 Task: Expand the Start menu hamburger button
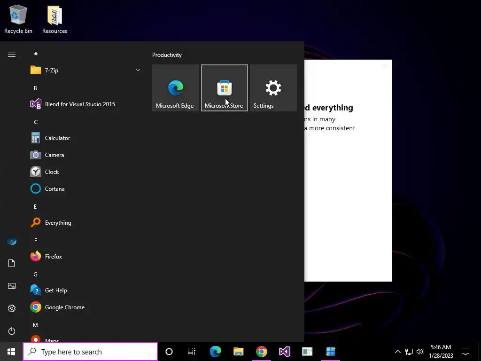click(12, 55)
